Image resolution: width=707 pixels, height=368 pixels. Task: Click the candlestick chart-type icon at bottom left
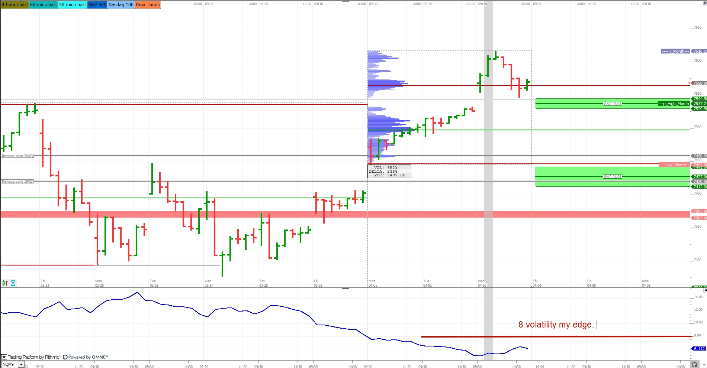click(x=5, y=283)
